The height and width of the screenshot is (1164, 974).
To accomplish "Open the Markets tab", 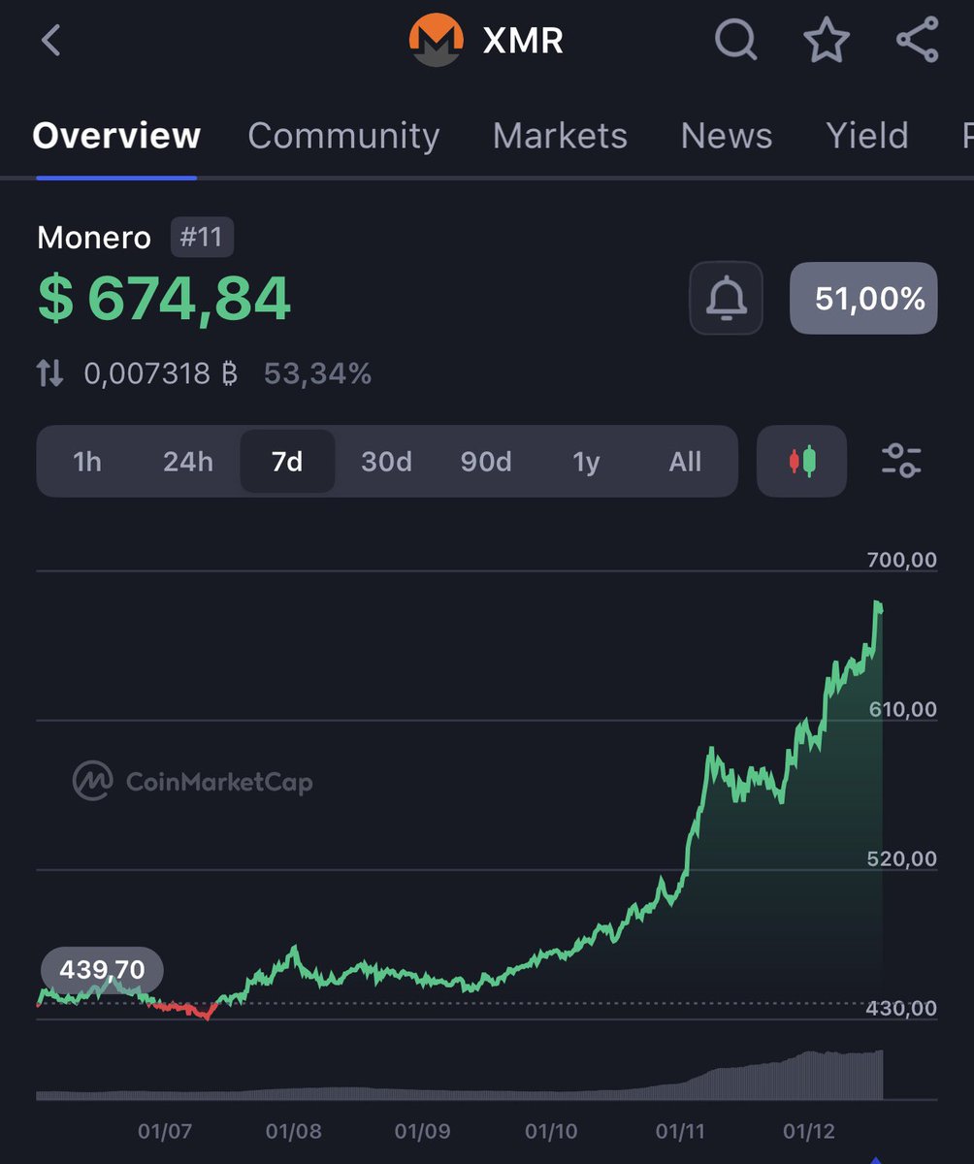I will 560,137.
